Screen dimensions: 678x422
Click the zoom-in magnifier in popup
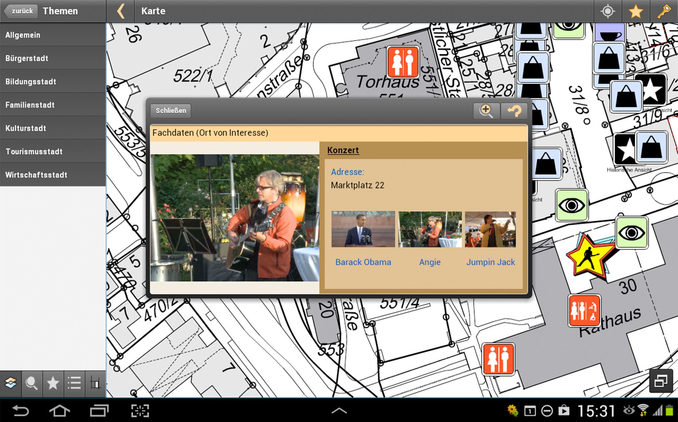[486, 111]
